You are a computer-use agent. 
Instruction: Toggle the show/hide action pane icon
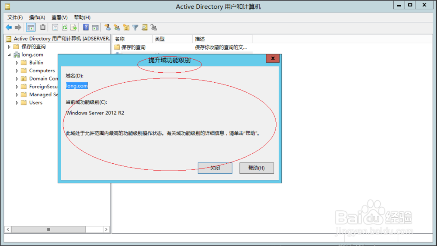pos(95,27)
